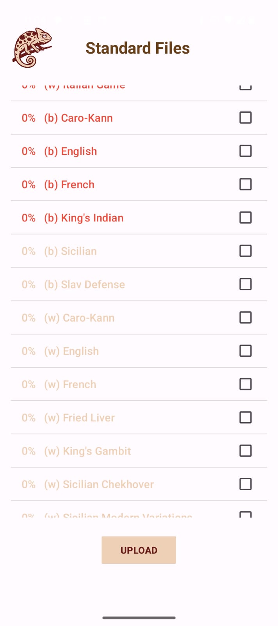Check the (w) Sicilian Chekhover checkbox
The height and width of the screenshot is (626, 278).
click(x=245, y=484)
